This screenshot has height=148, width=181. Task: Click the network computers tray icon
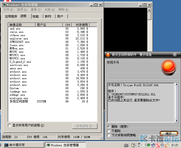click(x=153, y=145)
